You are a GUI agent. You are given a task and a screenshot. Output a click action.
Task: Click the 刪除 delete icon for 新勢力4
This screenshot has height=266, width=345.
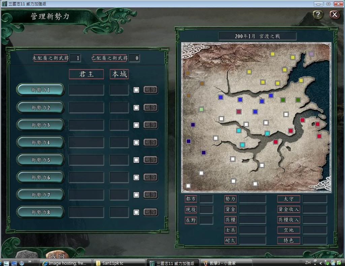[151, 142]
